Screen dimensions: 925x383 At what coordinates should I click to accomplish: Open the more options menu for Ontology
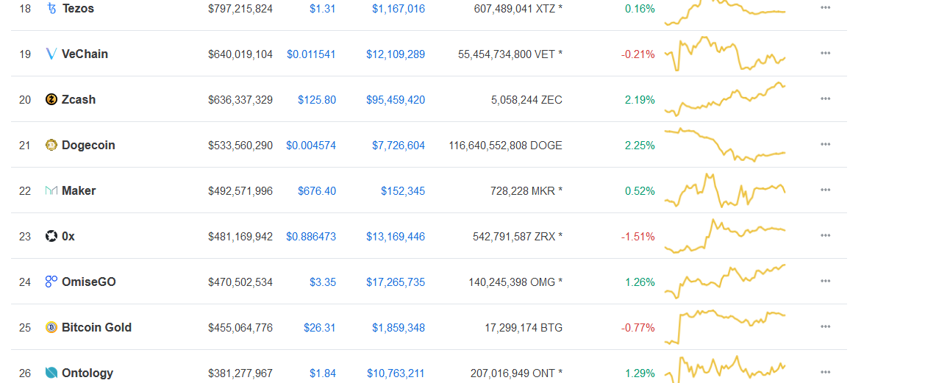coord(826,372)
